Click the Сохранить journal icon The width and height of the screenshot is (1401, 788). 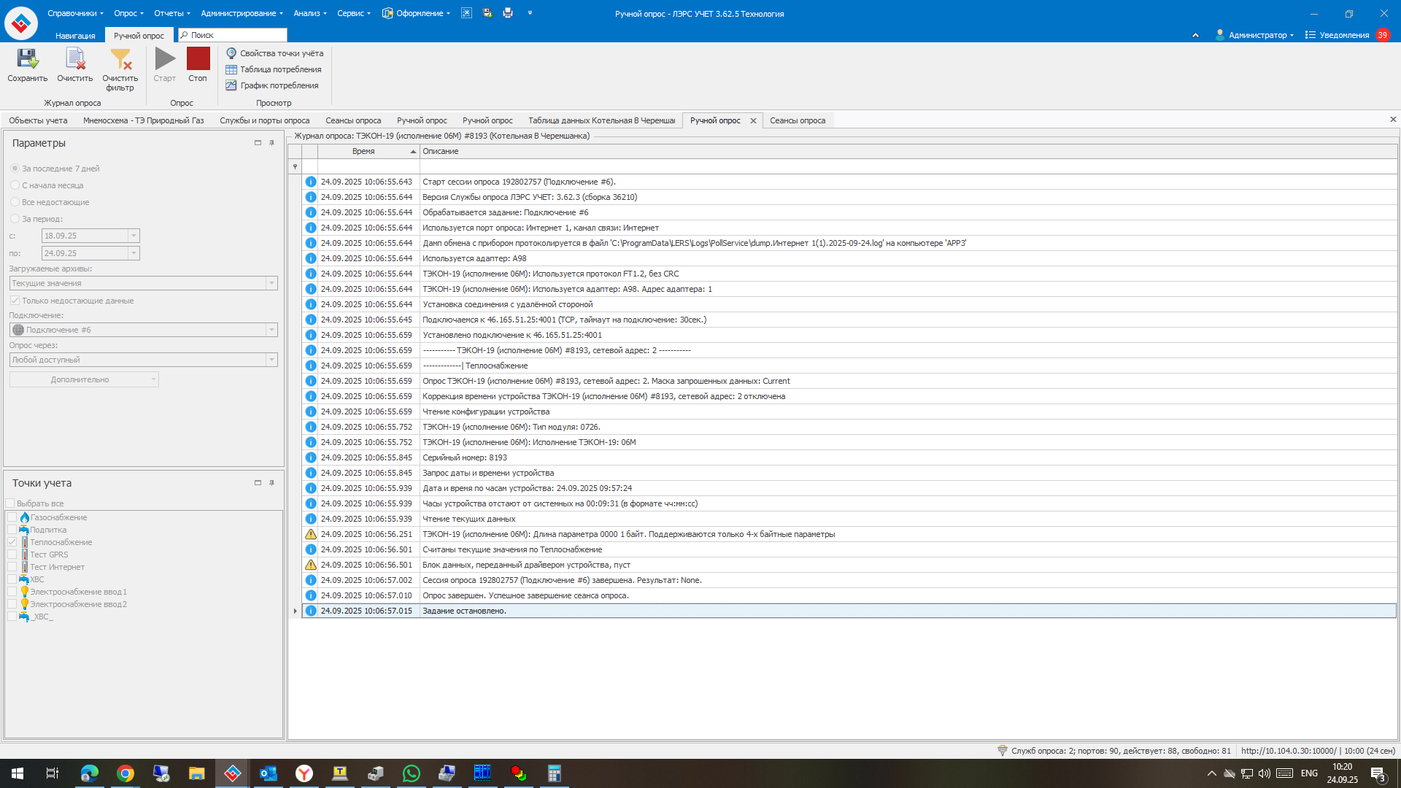coord(27,60)
